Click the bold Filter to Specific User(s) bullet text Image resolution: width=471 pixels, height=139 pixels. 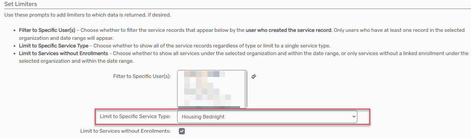47,30
